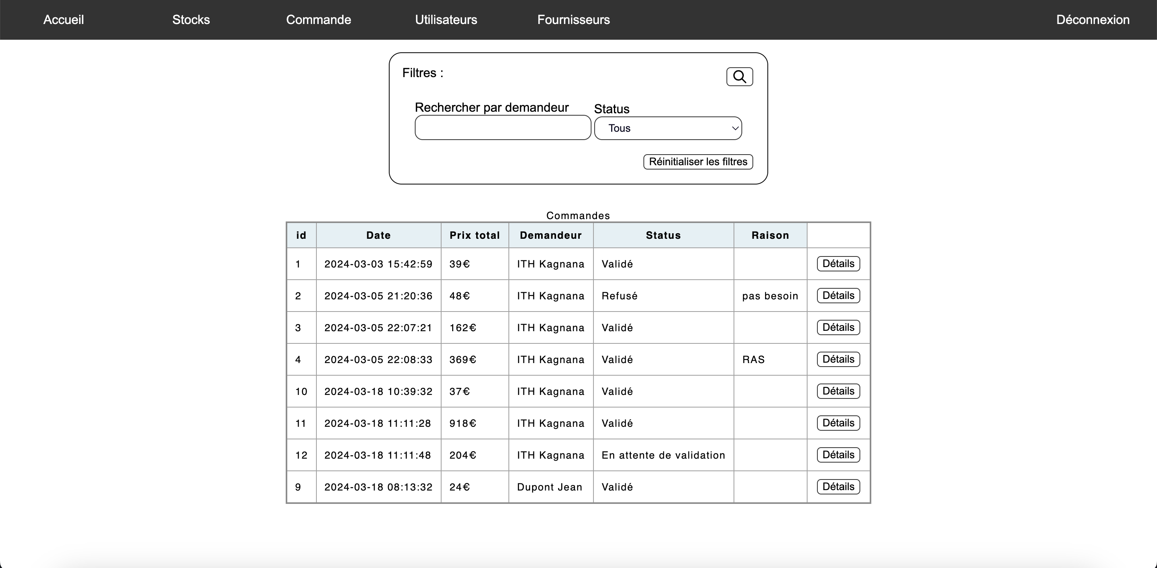Click Déconnexion to log out
1157x568 pixels.
point(1093,20)
